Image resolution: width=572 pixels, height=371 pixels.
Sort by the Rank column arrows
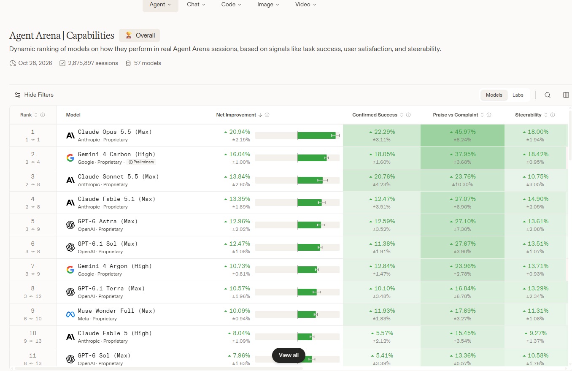click(36, 115)
